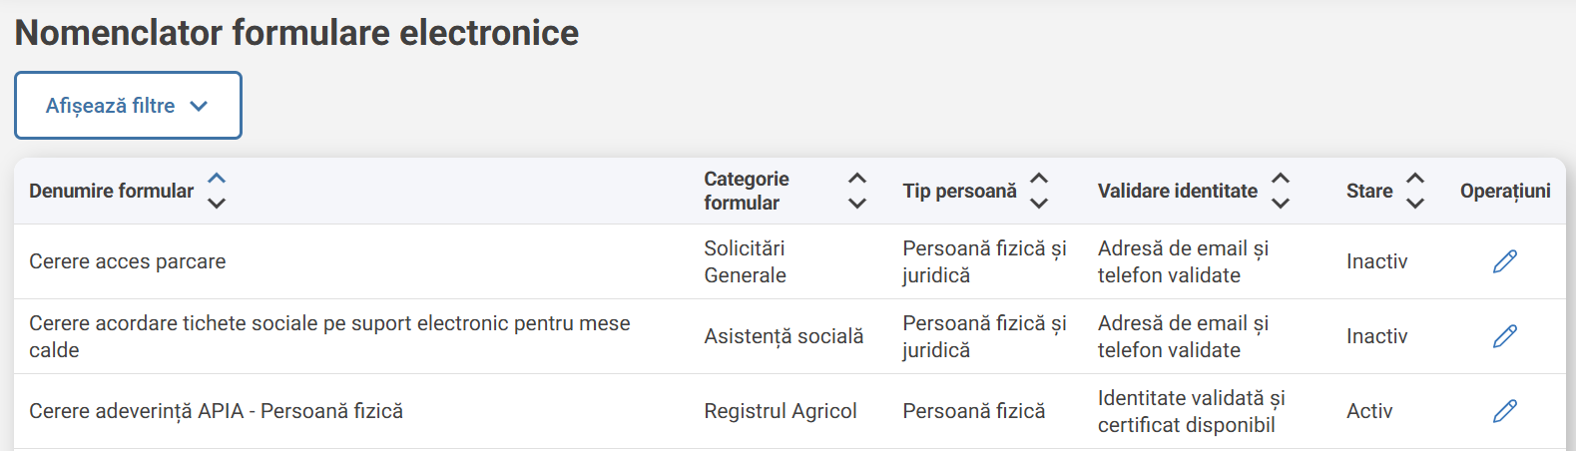Click pencil icon for tichete sociale row

point(1504,336)
